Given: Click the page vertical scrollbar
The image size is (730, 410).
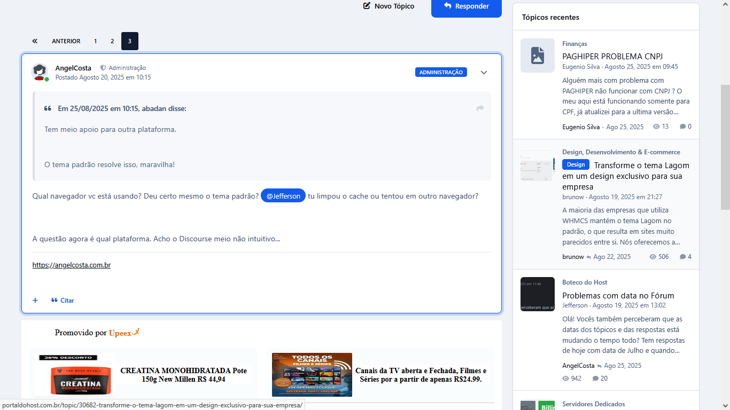Looking at the screenshot, I should [x=725, y=147].
